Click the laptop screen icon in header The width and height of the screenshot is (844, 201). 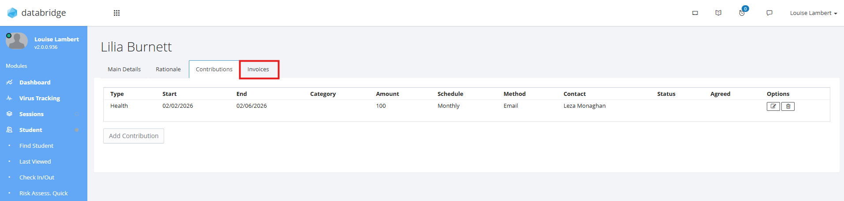coord(695,13)
